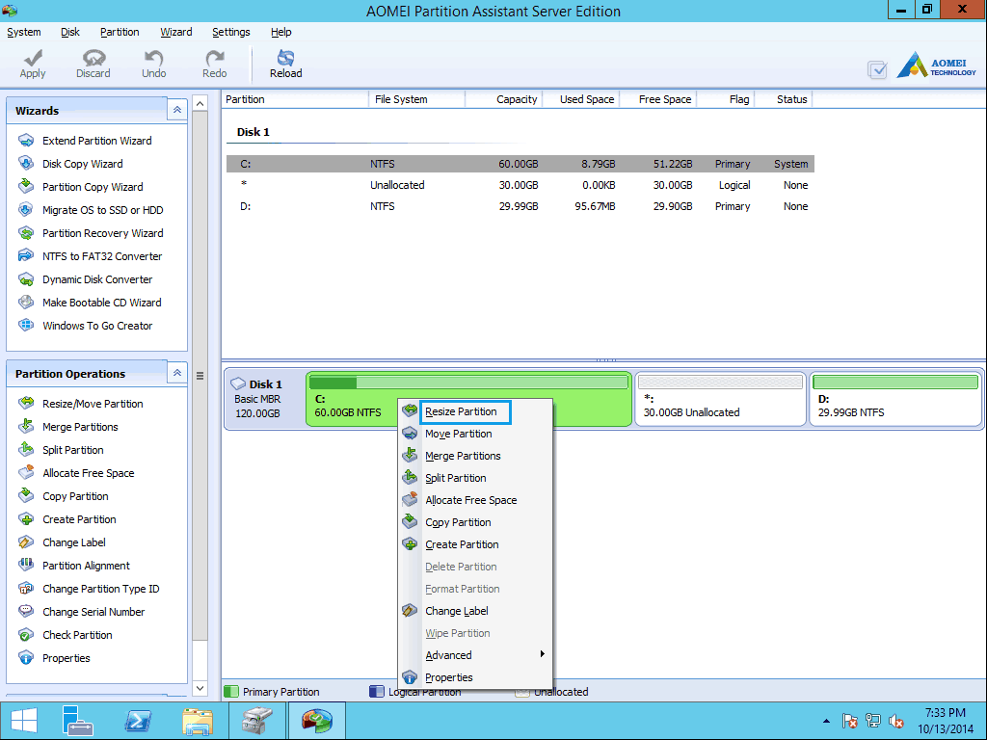The height and width of the screenshot is (740, 987).
Task: Click the Undo arrow icon
Action: 153,58
